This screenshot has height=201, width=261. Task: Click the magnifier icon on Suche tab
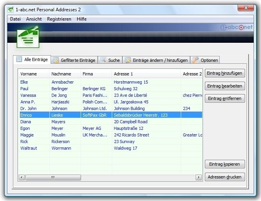(103, 59)
